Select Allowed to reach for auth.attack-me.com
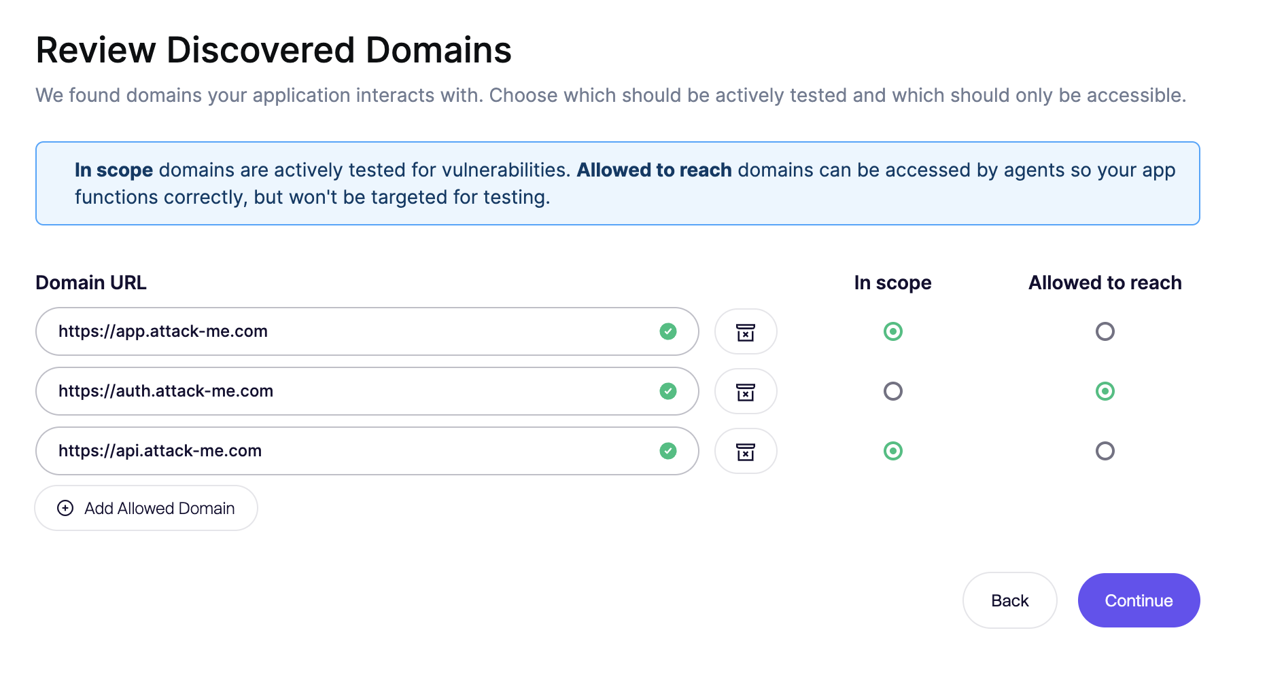The width and height of the screenshot is (1267, 675). [x=1105, y=391]
